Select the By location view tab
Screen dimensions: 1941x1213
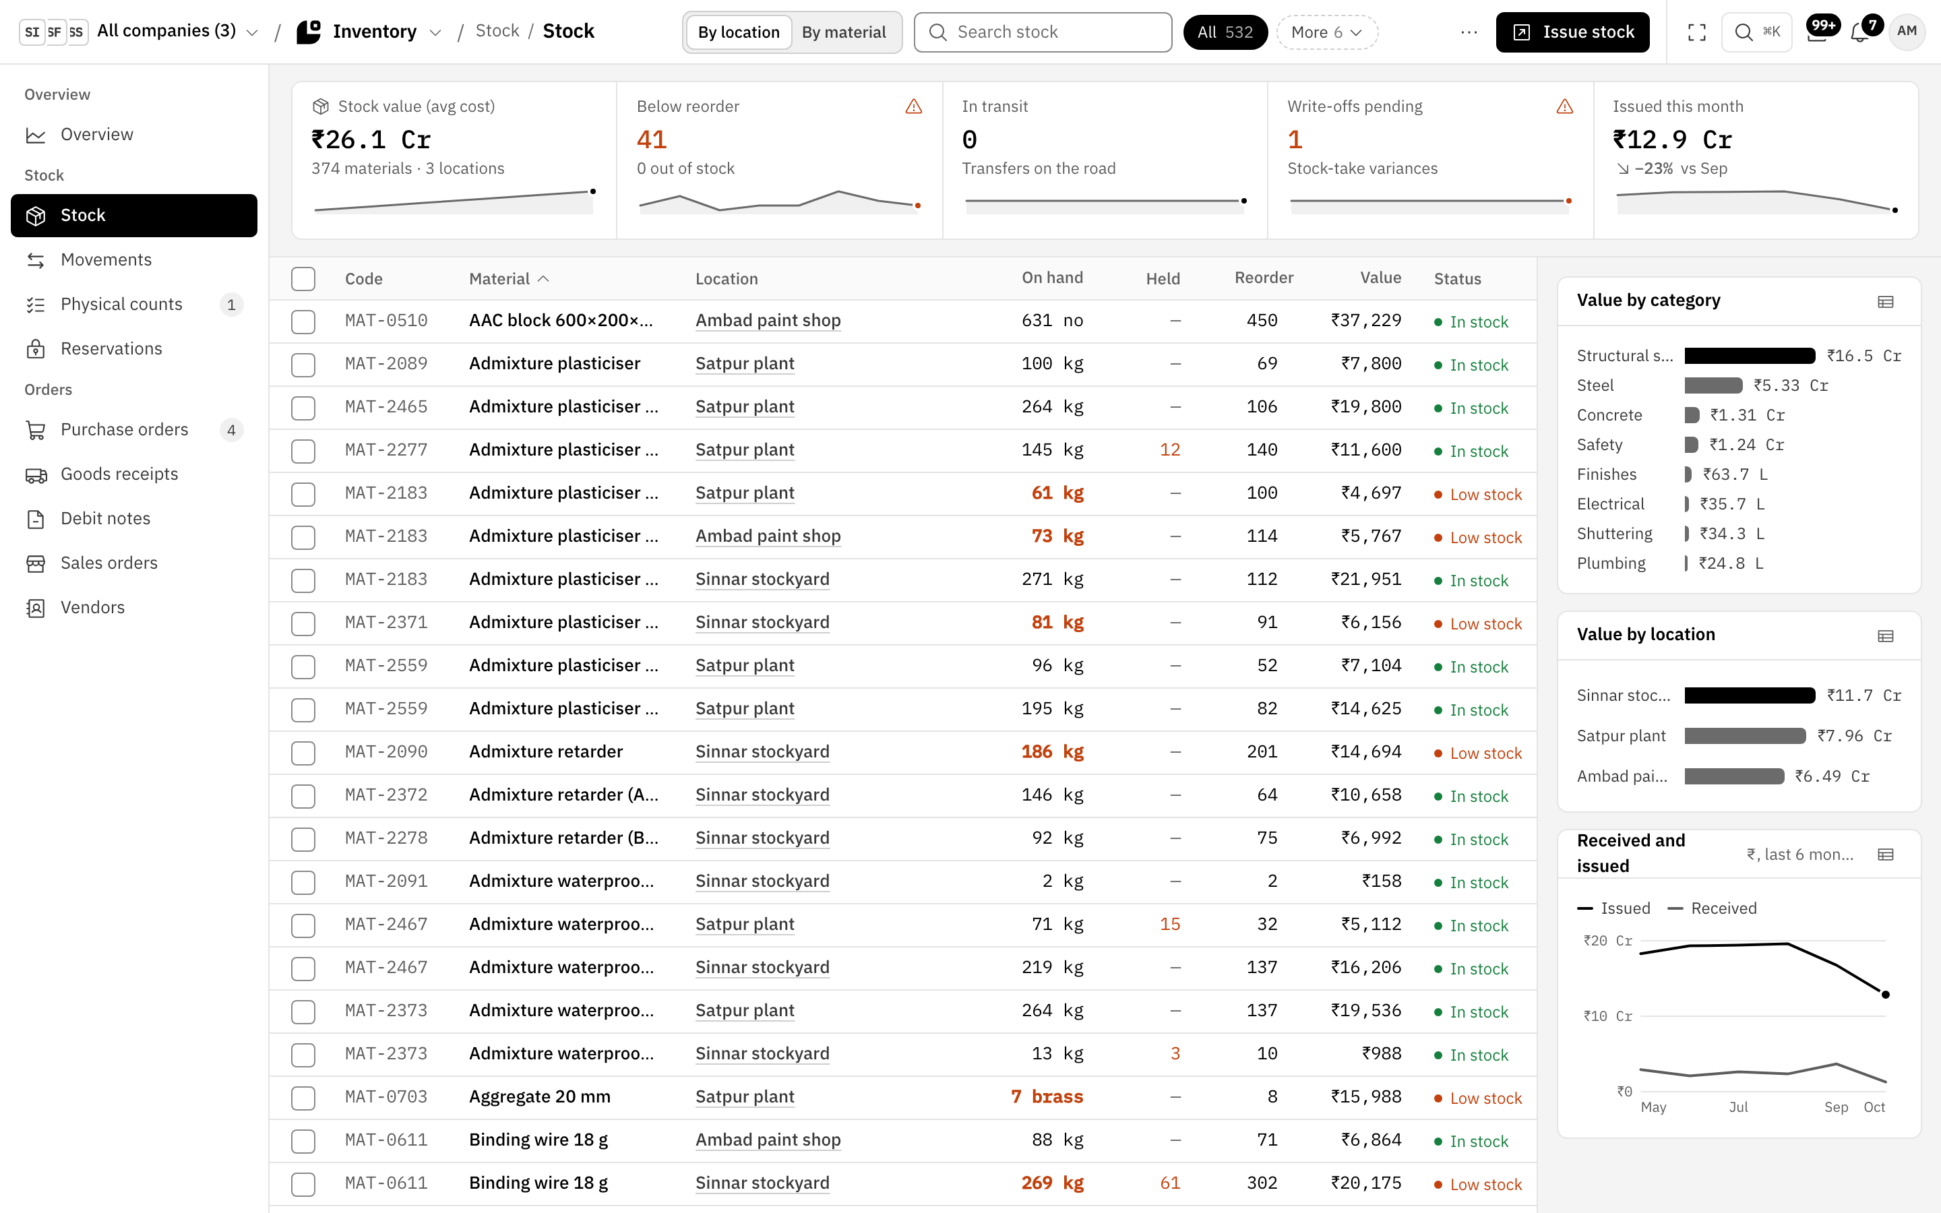tap(738, 32)
